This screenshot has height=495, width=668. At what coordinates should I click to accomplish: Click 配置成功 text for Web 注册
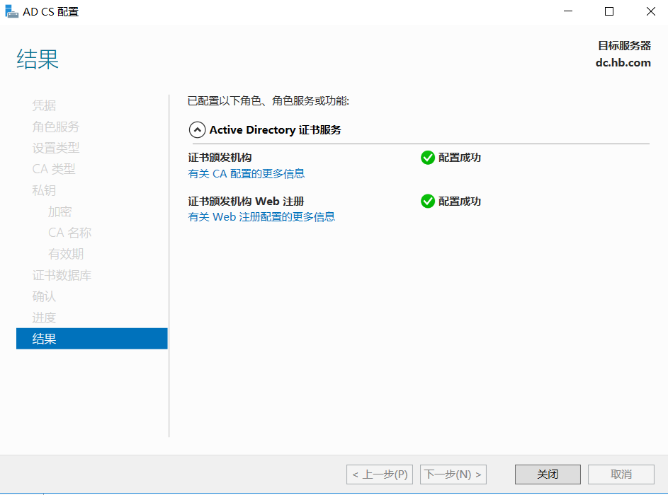point(460,201)
